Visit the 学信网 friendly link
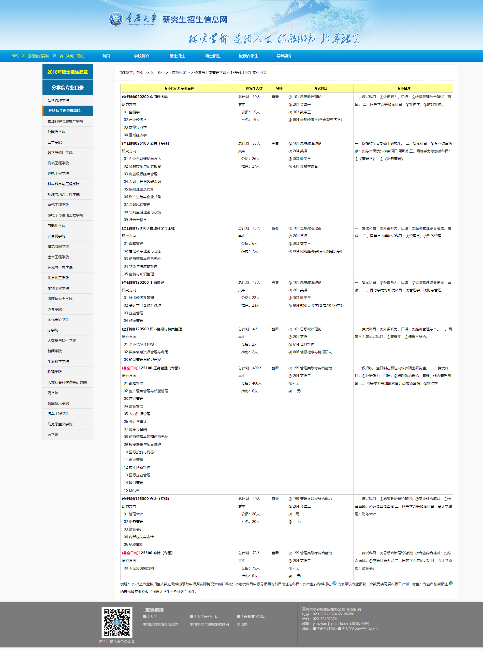483x650 pixels. (x=242, y=624)
